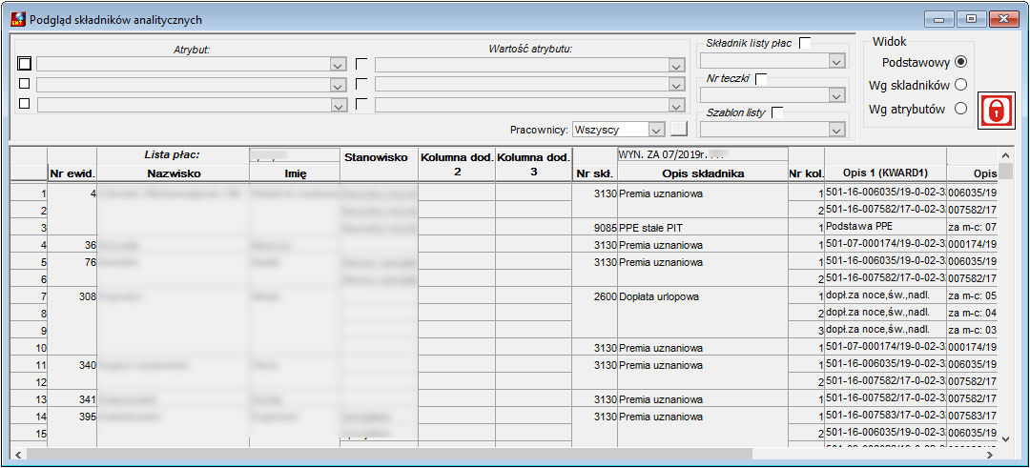Click the Nazwisko column header
This screenshot has width=1030, height=468.
click(174, 173)
